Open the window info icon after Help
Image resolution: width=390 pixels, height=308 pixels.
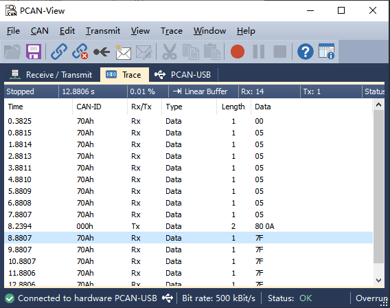coord(326,52)
